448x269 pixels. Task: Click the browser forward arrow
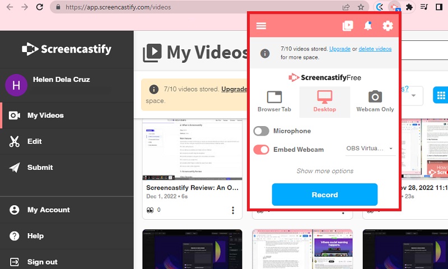pyautogui.click(x=25, y=7)
